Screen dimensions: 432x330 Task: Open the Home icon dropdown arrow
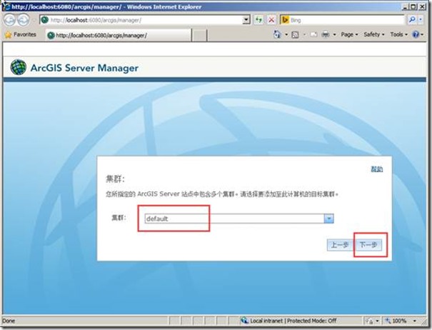tap(286, 35)
